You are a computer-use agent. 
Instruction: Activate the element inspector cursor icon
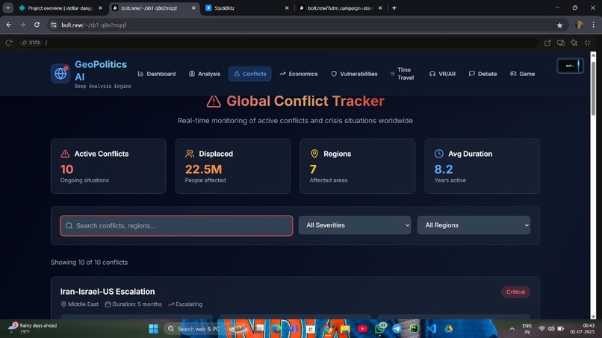(574, 43)
